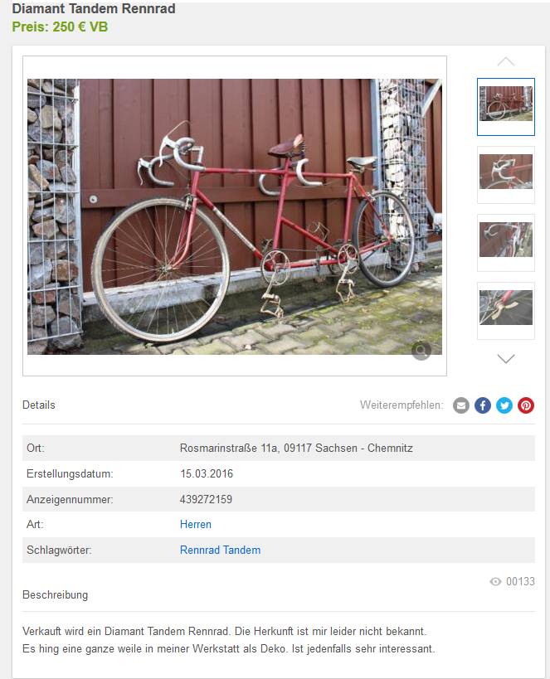
Task: Click the Details section heading
Action: pos(38,405)
